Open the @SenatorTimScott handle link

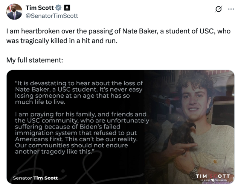(x=52, y=16)
